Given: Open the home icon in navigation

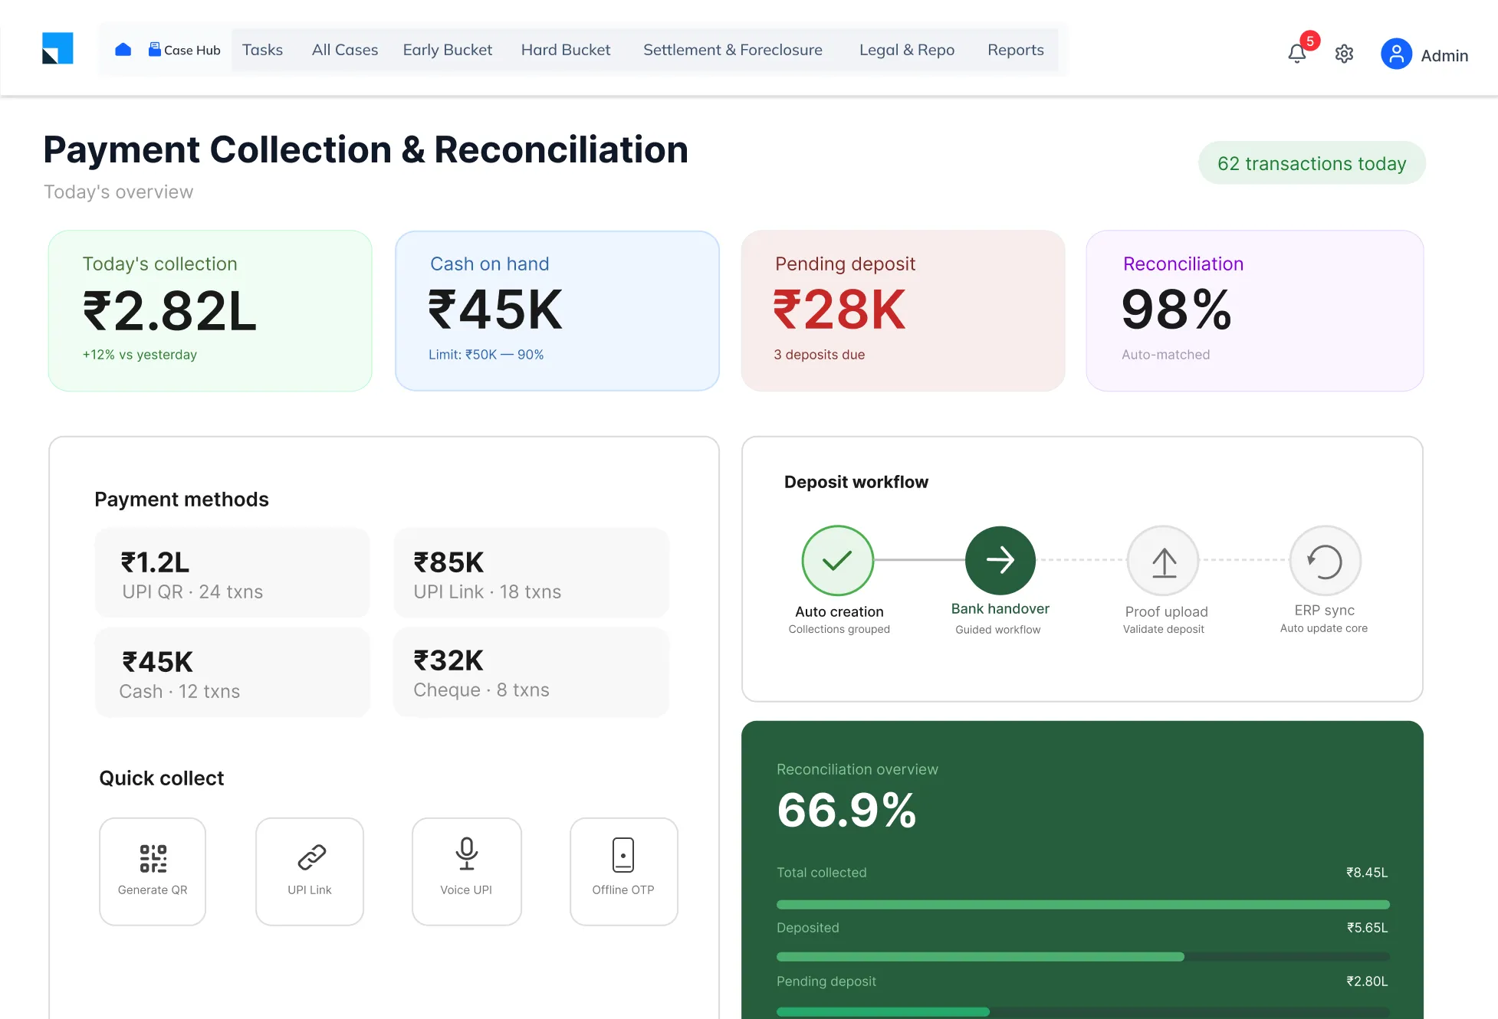Looking at the screenshot, I should (x=123, y=50).
